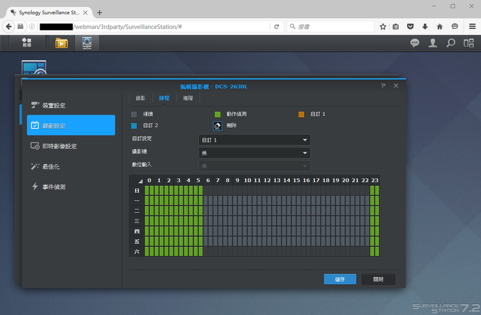Select the eraser delete tool
The height and width of the screenshot is (315, 481).
[x=217, y=125]
